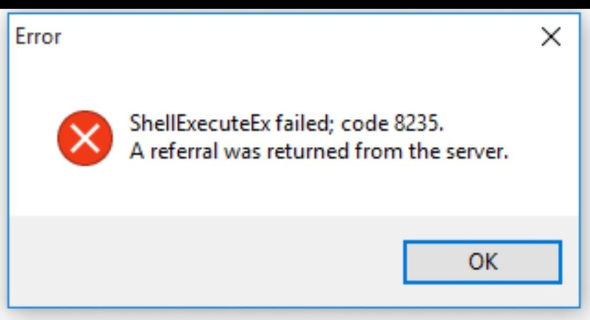Screen dimensions: 590x320
Task: Click the gray footer panel beside OK
Action: (x=203, y=261)
